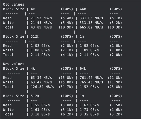Select old 4k read value 21.93 MB/s
Image resolution: width=141 pixels, height=119 pixels.
41,18
